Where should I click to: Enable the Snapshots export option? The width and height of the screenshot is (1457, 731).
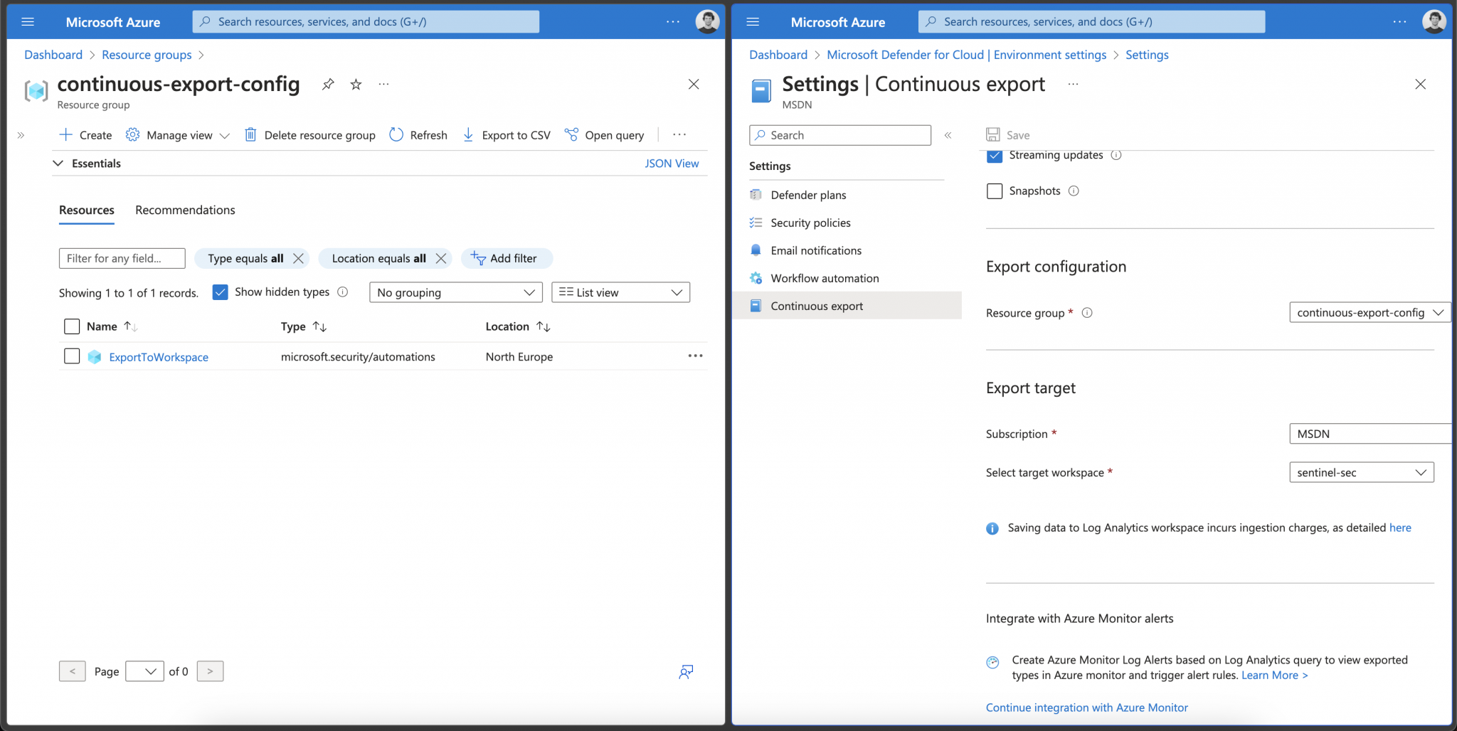click(994, 191)
